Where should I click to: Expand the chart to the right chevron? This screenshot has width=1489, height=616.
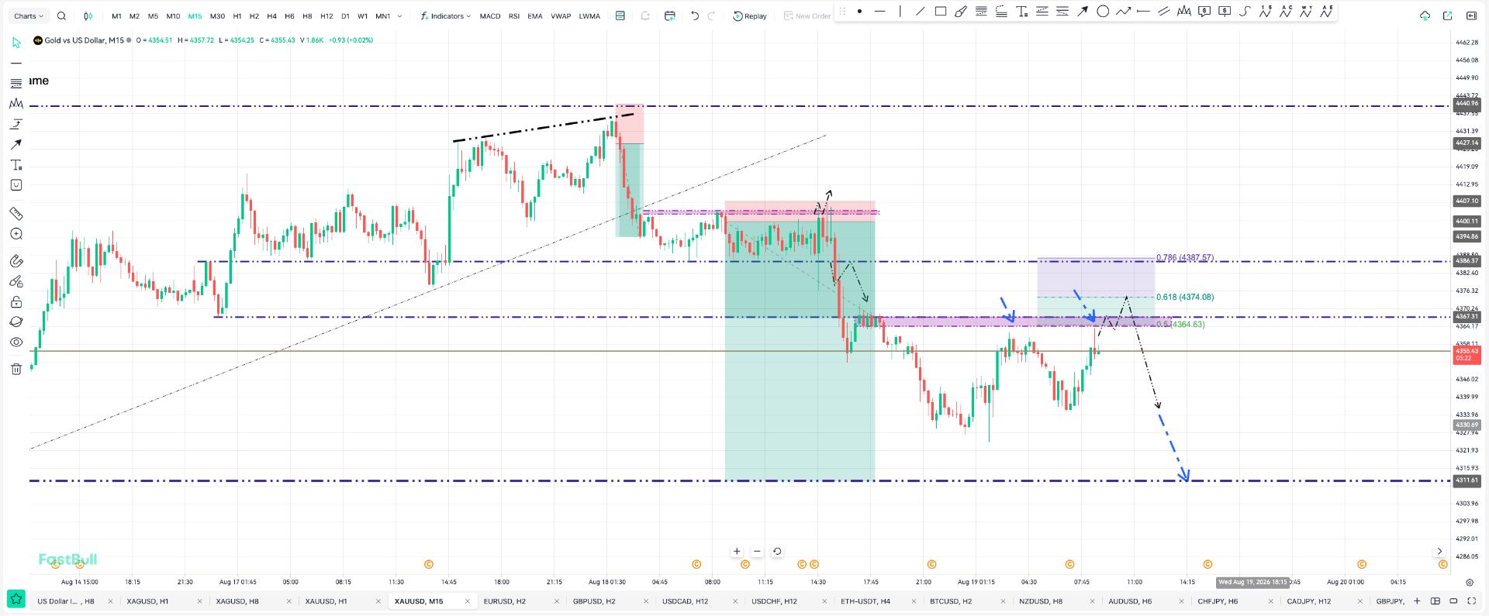click(x=1439, y=552)
